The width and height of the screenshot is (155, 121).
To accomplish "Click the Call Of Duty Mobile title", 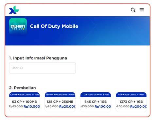I will (54, 26).
